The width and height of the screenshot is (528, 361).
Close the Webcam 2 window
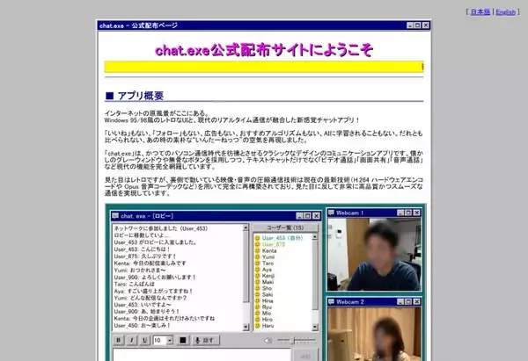416,302
